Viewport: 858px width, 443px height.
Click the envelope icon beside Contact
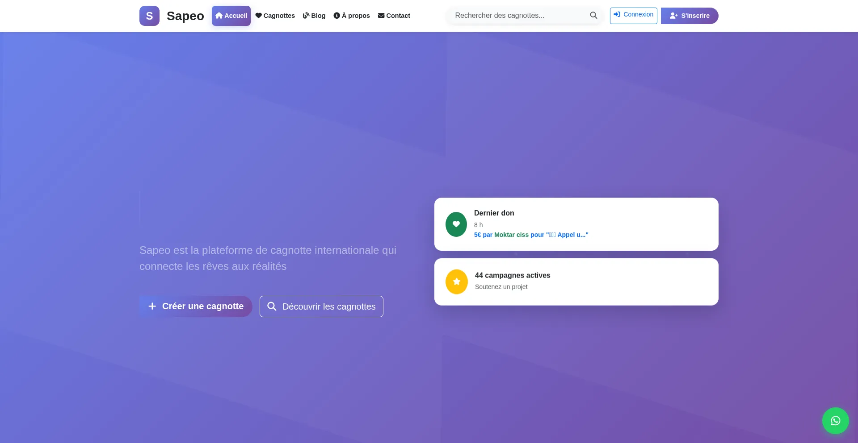point(381,16)
